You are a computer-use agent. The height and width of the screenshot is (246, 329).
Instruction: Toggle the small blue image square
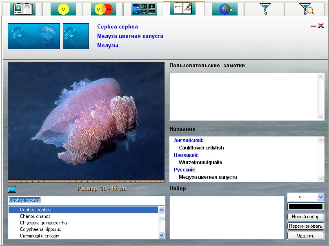(x=12, y=189)
